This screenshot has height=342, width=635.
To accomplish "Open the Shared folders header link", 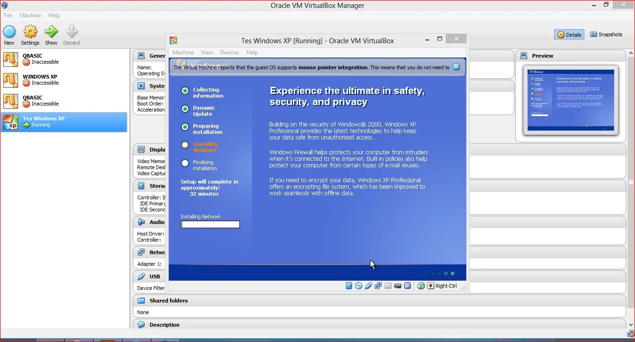I will click(x=169, y=301).
